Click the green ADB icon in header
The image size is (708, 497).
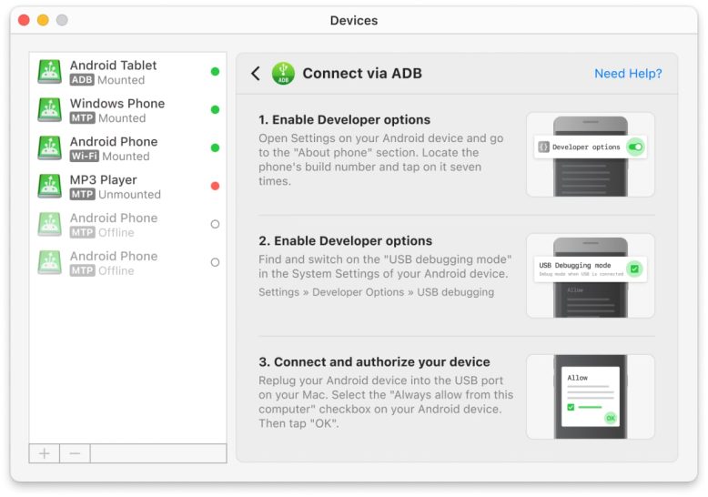tap(283, 73)
